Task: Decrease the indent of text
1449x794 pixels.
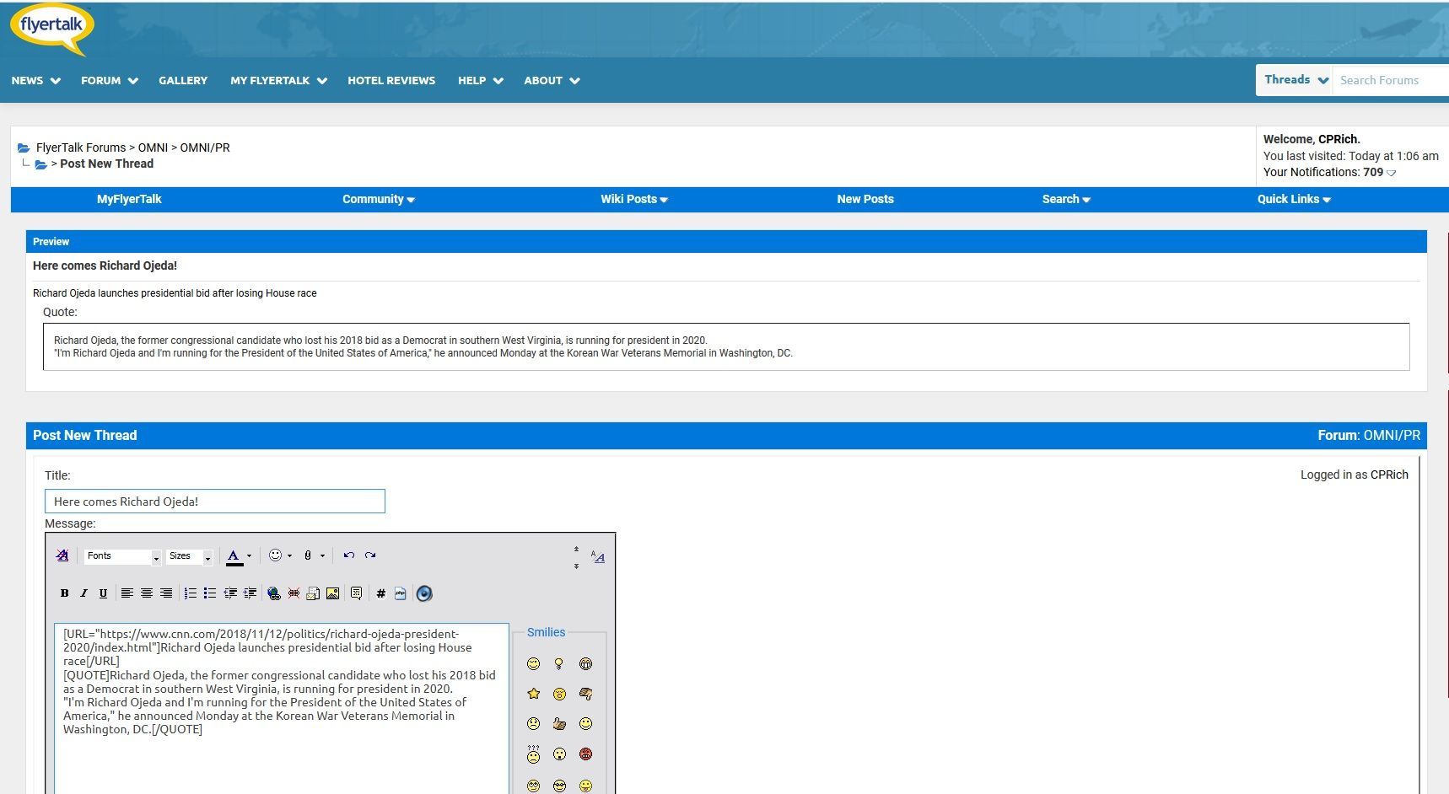Action: [x=230, y=593]
